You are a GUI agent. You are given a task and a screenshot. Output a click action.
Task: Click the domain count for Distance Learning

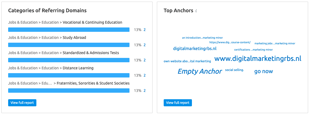click(144, 75)
